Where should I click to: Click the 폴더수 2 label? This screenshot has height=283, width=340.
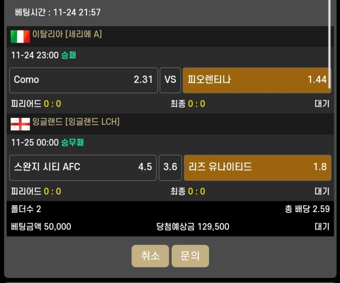(x=26, y=209)
